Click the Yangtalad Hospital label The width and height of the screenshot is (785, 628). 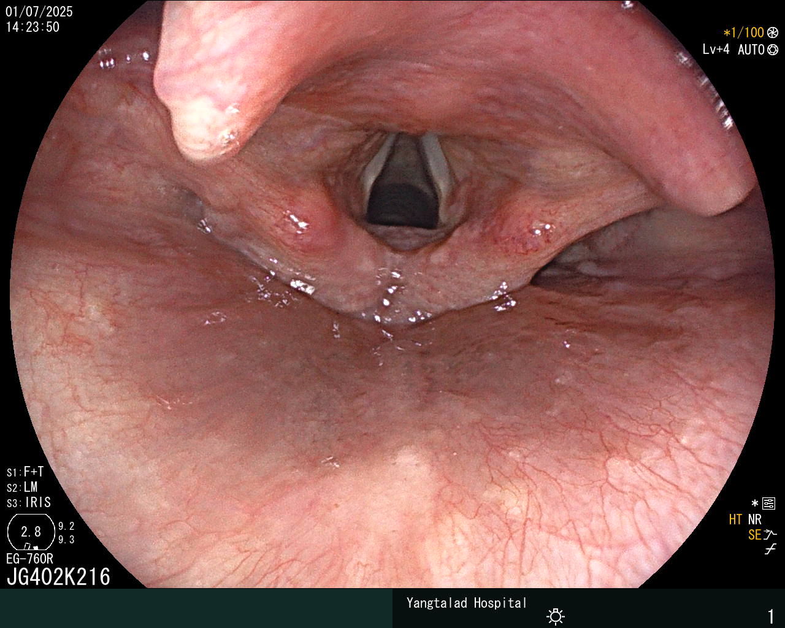(467, 603)
